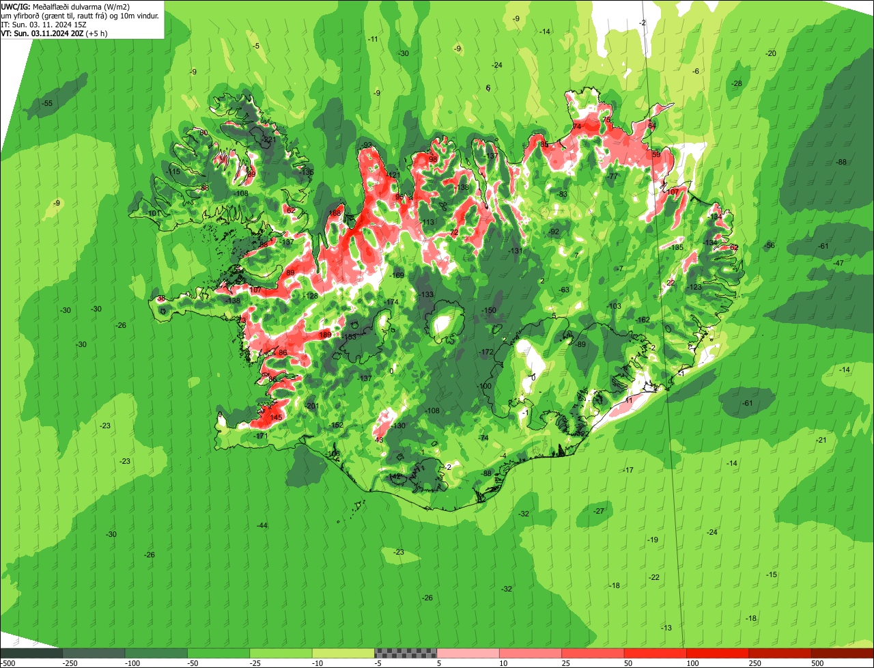Click the '-500' legend scale label
The height and width of the screenshot is (668, 874).
pos(8,663)
